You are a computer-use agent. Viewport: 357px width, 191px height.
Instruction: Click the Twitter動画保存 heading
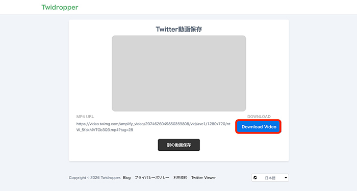point(178,29)
